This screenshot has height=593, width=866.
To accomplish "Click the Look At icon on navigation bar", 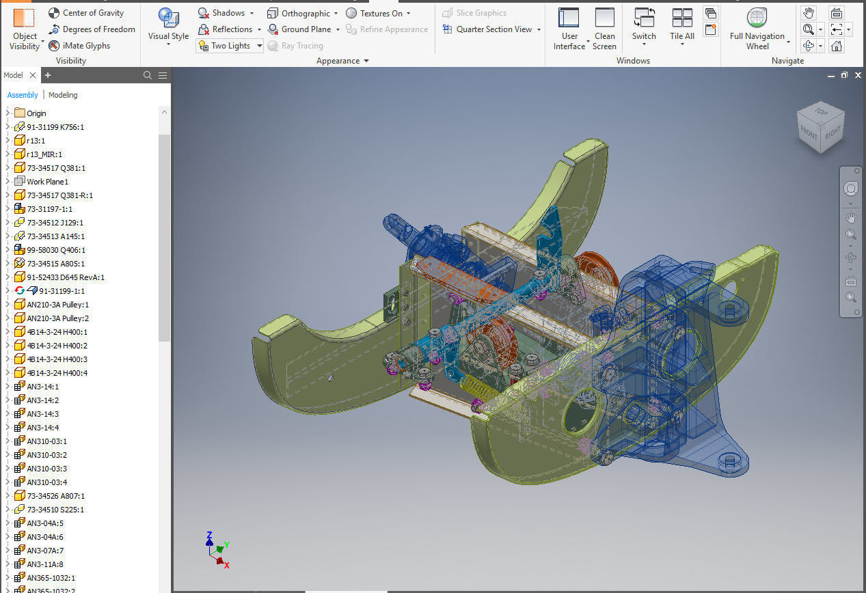I will point(851,281).
